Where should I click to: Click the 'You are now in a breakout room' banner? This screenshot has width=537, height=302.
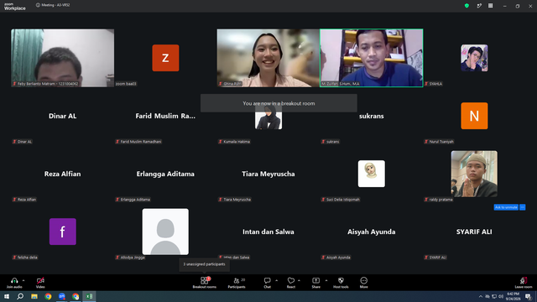(x=279, y=103)
